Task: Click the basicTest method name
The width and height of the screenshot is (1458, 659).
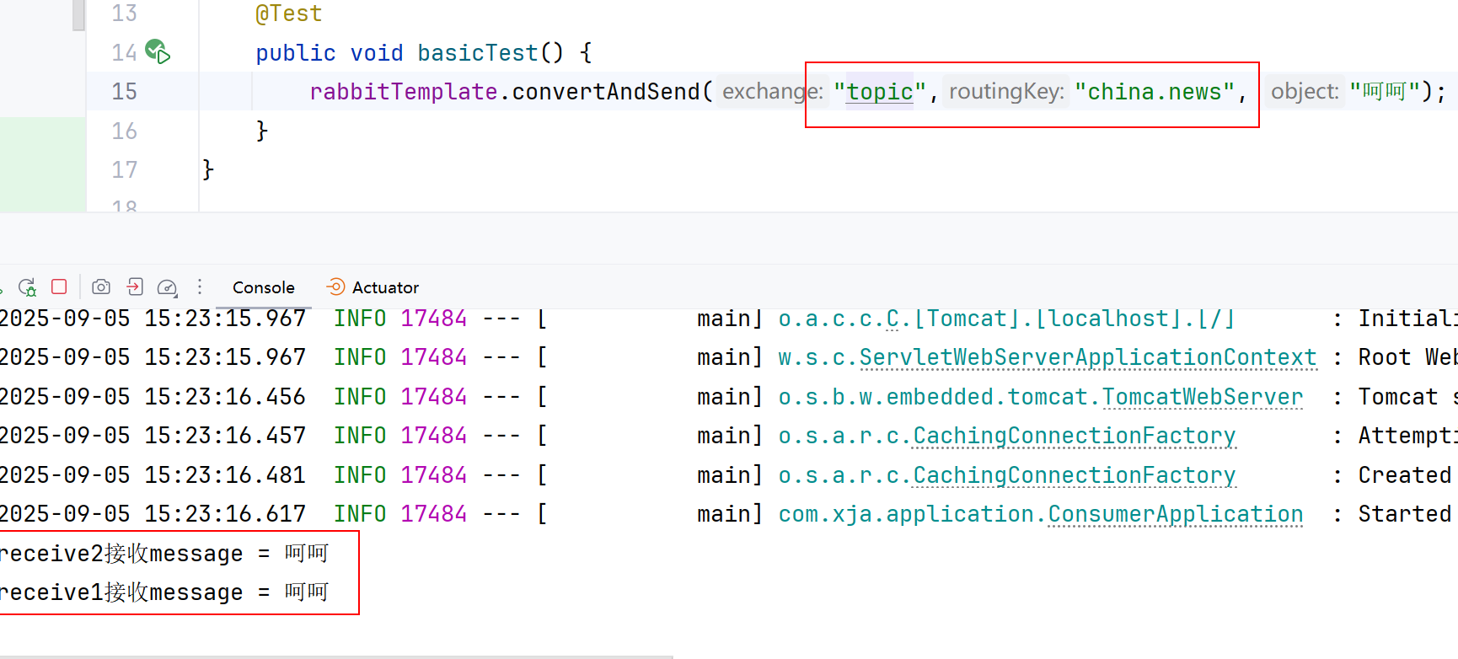Action: point(477,52)
